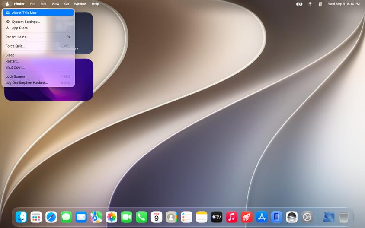Click the gray sphere app icon in Dock
Screen dimensions: 365x228
point(291,217)
